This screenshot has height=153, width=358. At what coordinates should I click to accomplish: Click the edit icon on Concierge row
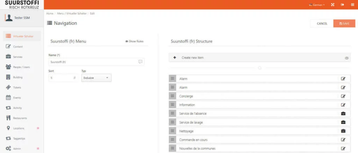(x=343, y=96)
